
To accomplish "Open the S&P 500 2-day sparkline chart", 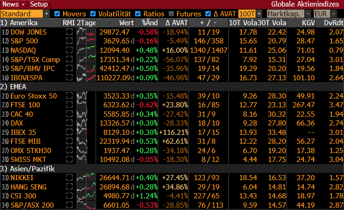I will 86,41.
